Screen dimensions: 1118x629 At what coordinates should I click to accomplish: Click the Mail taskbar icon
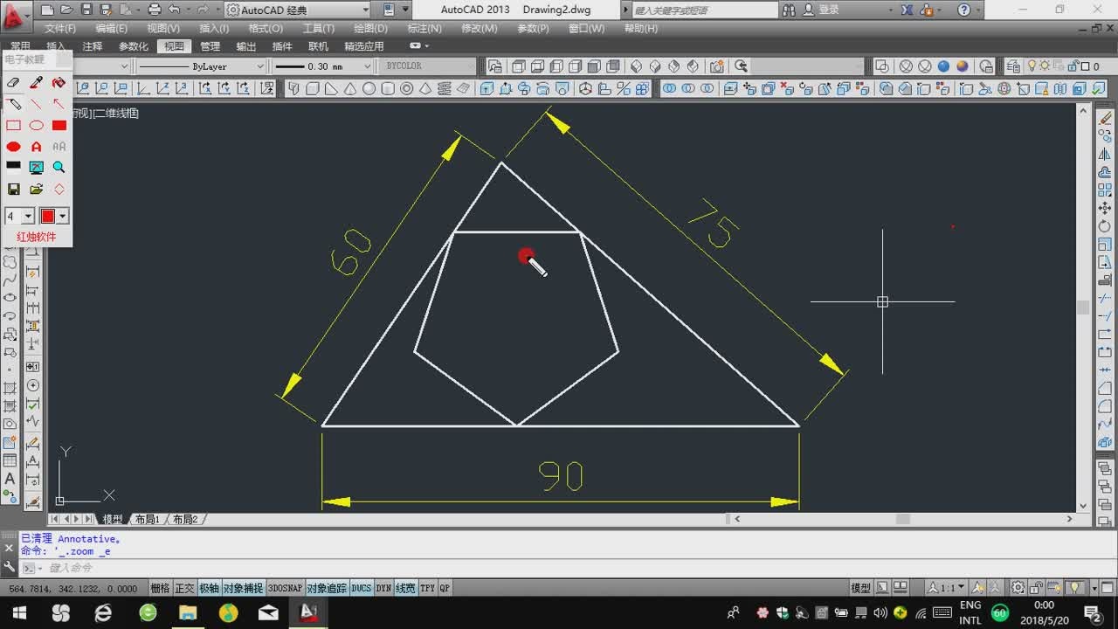coord(268,612)
